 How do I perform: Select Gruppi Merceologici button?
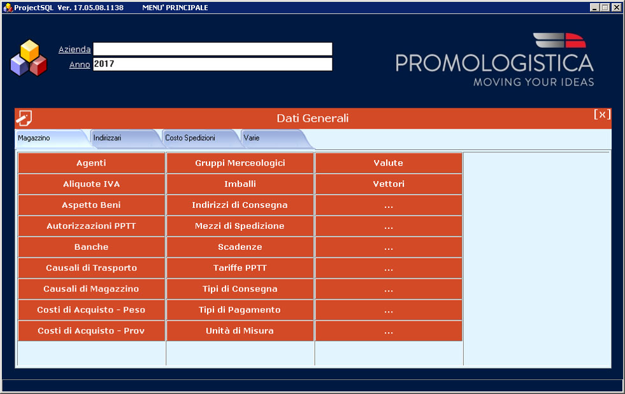point(240,163)
